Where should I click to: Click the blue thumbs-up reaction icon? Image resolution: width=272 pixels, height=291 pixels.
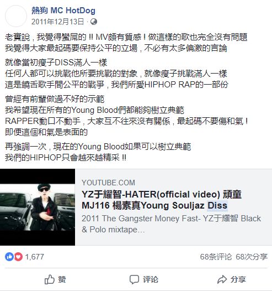[x=9, y=257]
